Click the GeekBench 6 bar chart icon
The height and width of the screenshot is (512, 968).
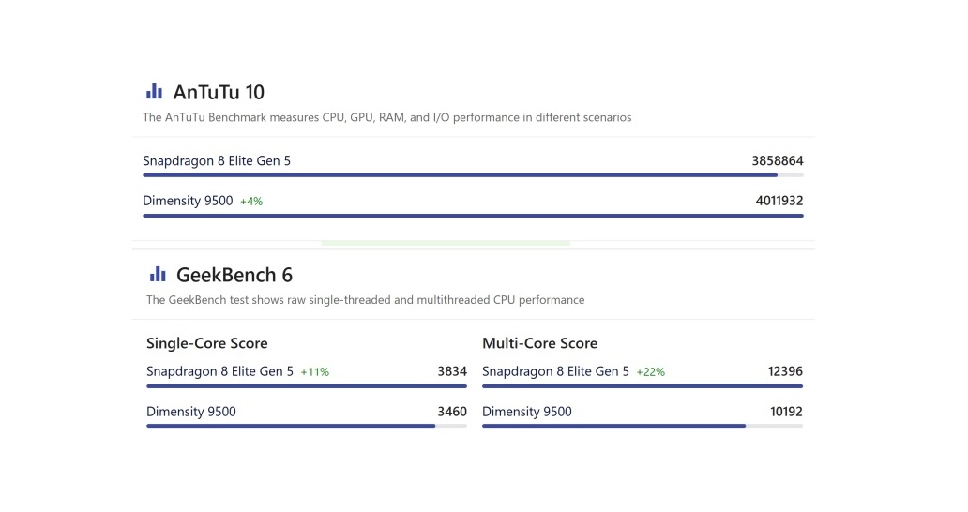click(158, 274)
